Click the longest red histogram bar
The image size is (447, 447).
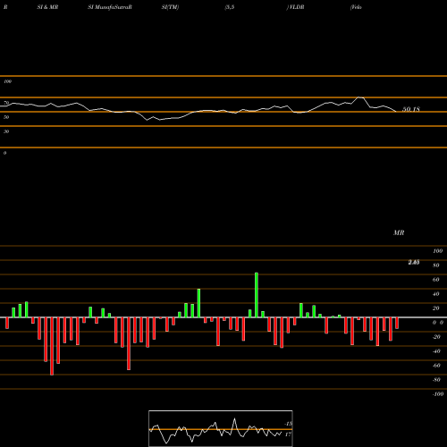52,346
